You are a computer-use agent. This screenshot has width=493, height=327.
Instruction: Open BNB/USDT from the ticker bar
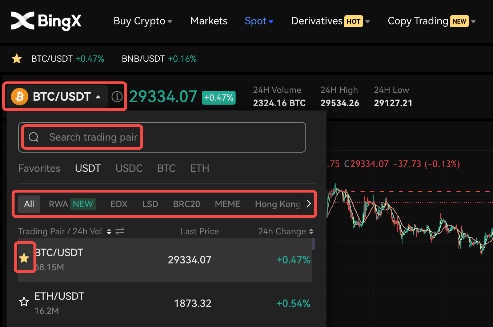pyautogui.click(x=143, y=58)
